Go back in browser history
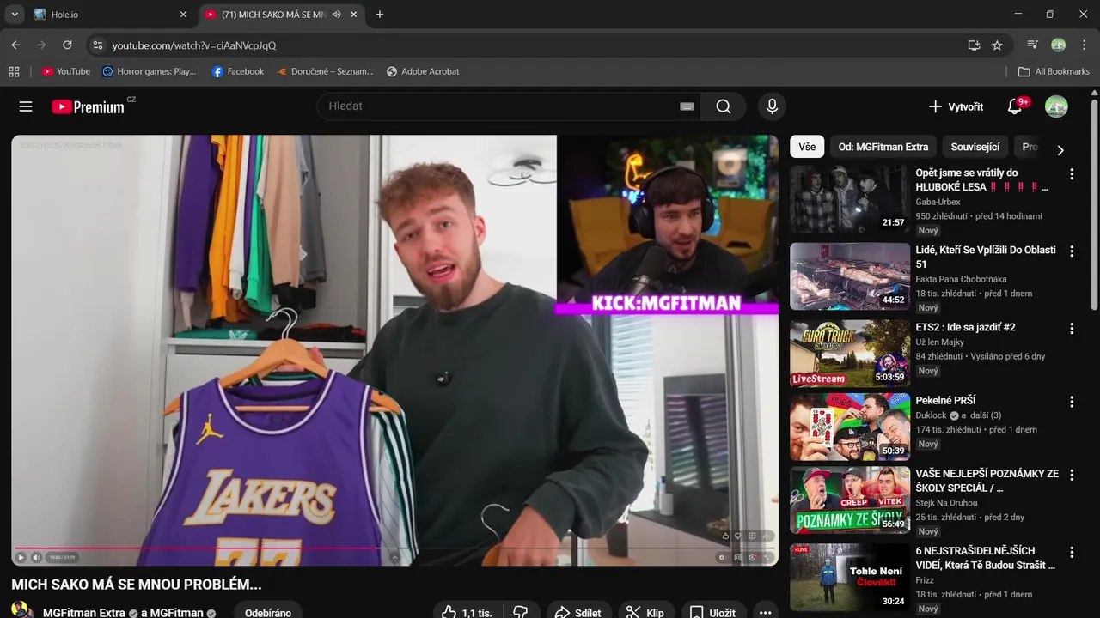Screen dimensions: 1100x618 pos(15,45)
